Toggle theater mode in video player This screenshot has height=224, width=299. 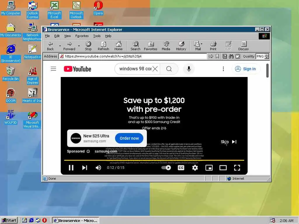click(x=223, y=168)
